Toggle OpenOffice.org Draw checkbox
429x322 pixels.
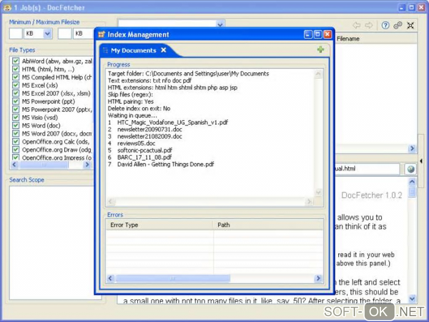[16, 149]
